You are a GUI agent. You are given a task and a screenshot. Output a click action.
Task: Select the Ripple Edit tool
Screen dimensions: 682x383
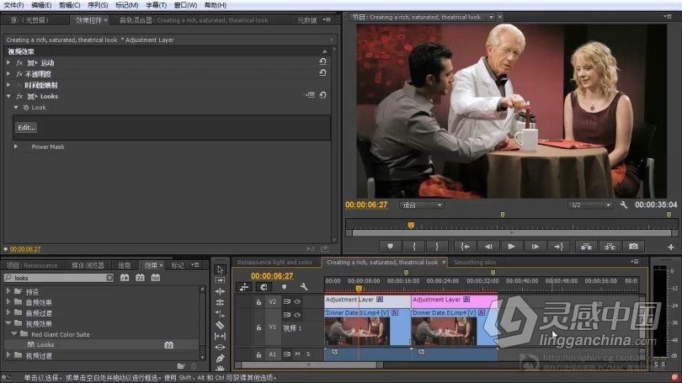(220, 291)
